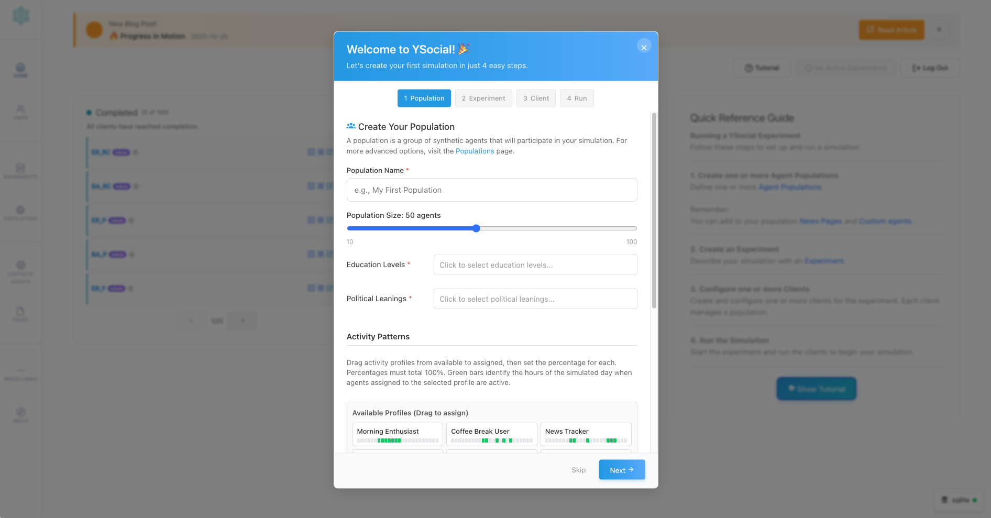Screen dimensions: 991x518
Task: Click the YSocial logo at top left
Action: coord(20,17)
